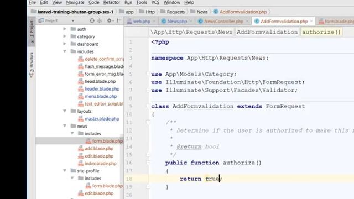This screenshot has height=199, width=354.
Task: Click the \App\Http\Requests\News namespace crumb
Action: (191, 32)
